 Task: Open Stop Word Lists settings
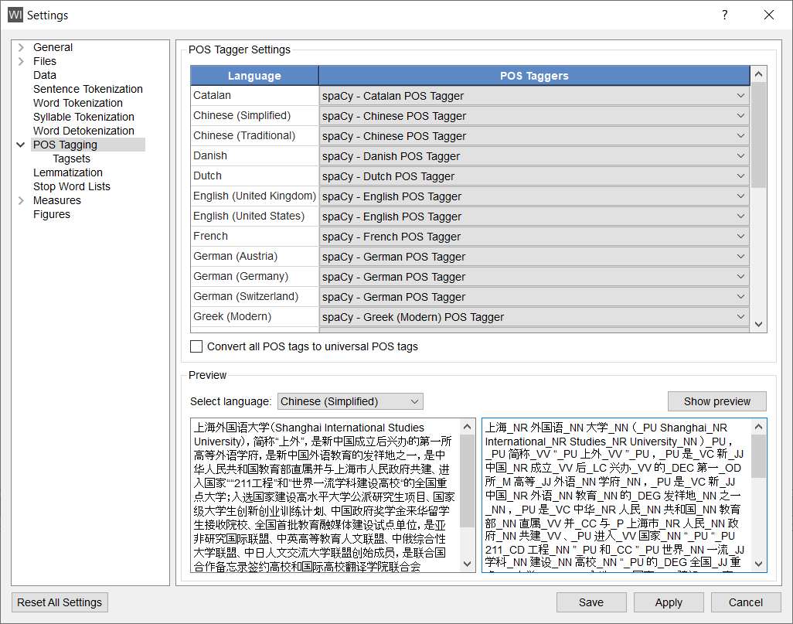pyautogui.click(x=71, y=186)
